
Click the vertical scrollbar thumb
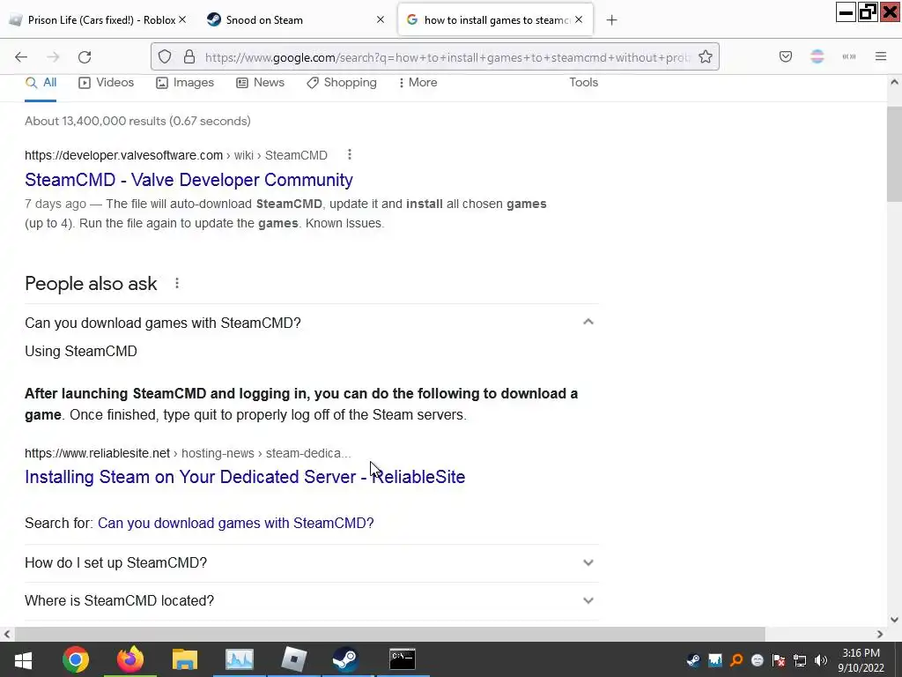[x=894, y=154]
